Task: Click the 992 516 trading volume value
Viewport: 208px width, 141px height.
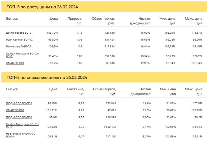Action: 109,56
